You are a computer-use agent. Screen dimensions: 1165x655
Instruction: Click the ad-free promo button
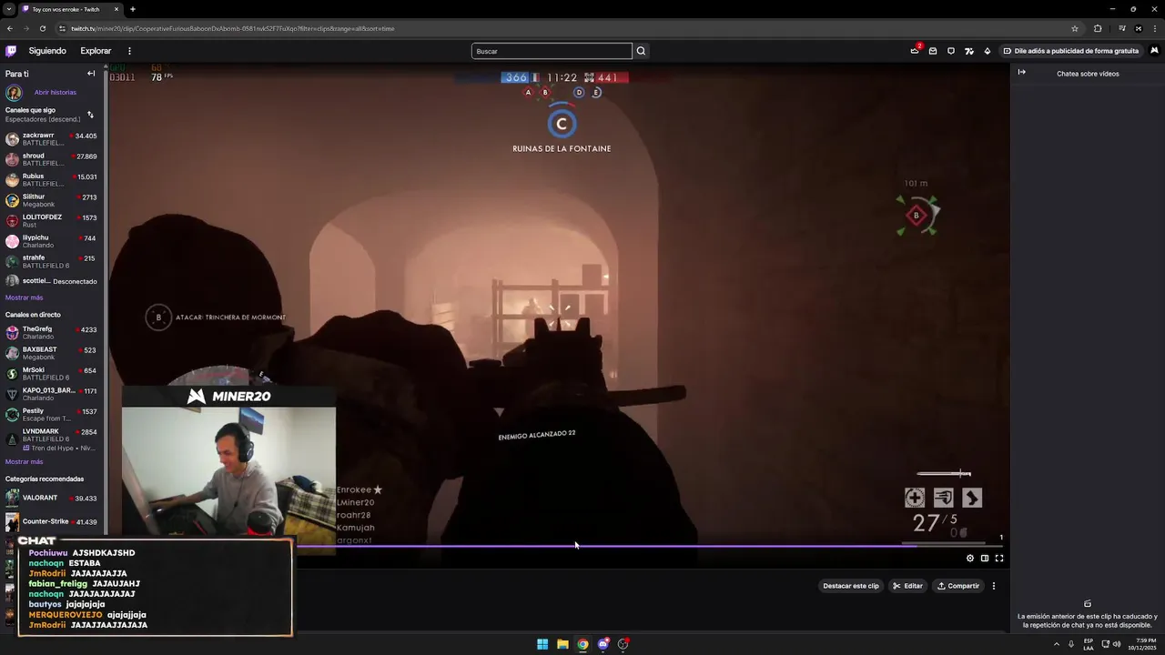click(1070, 51)
